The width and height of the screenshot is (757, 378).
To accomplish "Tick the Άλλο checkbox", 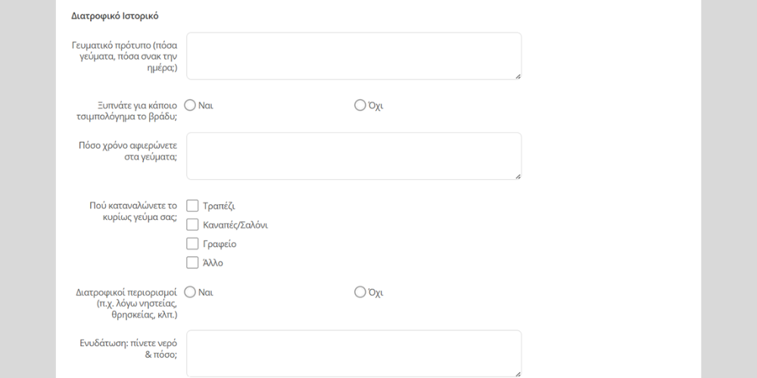I will click(192, 263).
